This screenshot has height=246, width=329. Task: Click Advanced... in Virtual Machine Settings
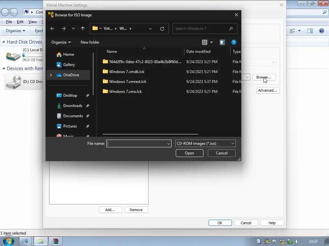268,90
